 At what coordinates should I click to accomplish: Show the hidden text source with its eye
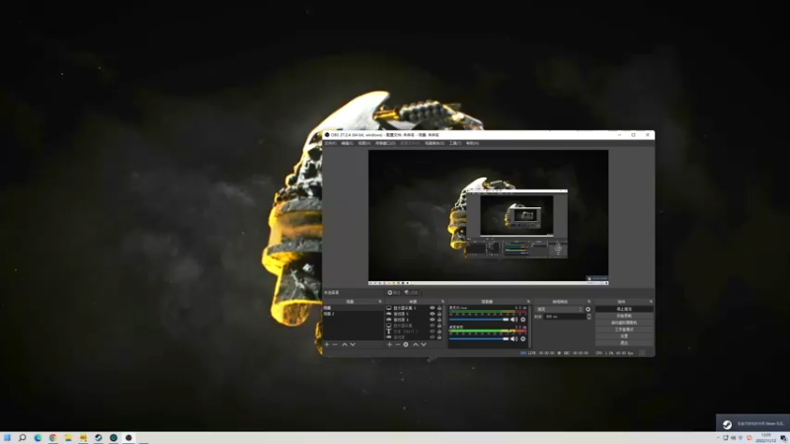[x=432, y=332]
